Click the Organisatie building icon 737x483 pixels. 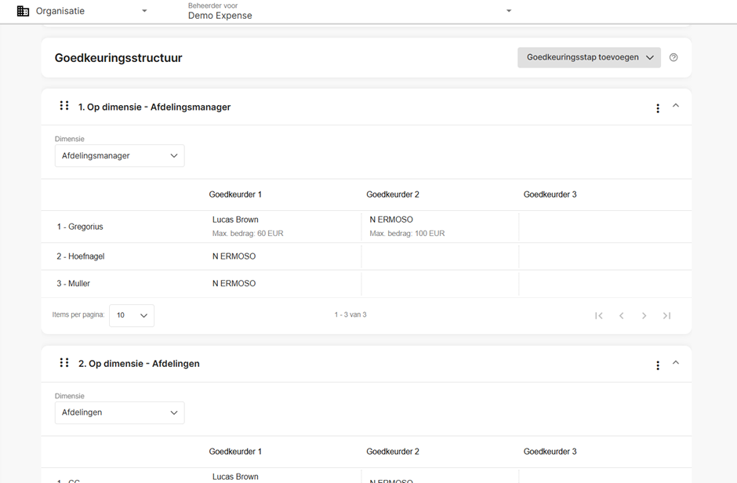(23, 11)
